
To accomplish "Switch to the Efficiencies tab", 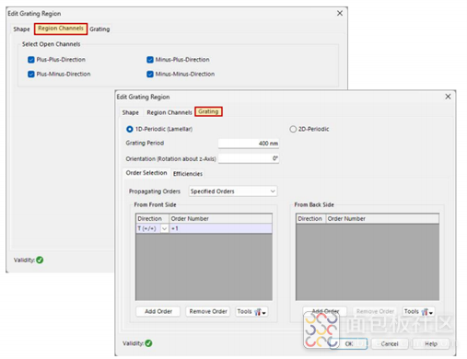I will coord(188,174).
